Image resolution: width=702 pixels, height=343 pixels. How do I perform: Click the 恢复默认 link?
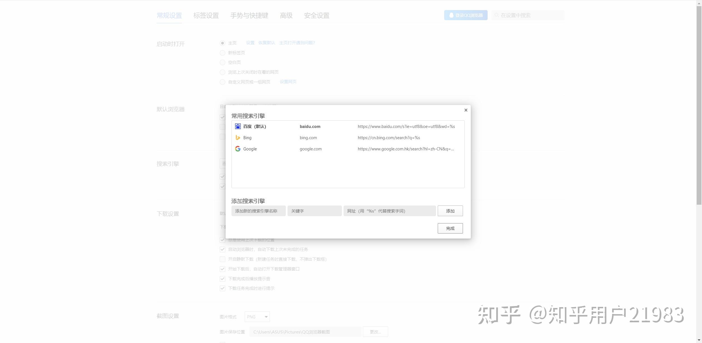[x=267, y=43]
